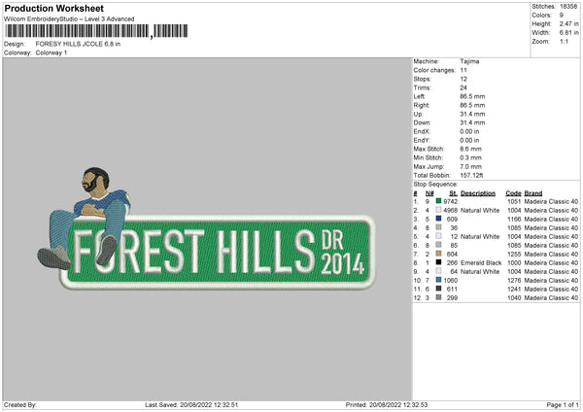Click thread code '1051' in row 1
Image resolution: width=583 pixels, height=412 pixels.
514,201
